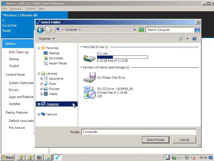Open the dropdown arrow before Computer breadcrumb
This screenshot has width=214, height=161.
click(63, 30)
